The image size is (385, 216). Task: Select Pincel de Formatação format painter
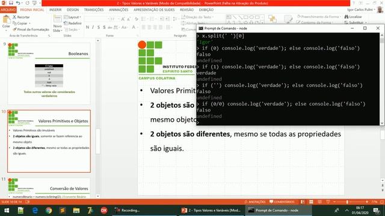(31, 29)
